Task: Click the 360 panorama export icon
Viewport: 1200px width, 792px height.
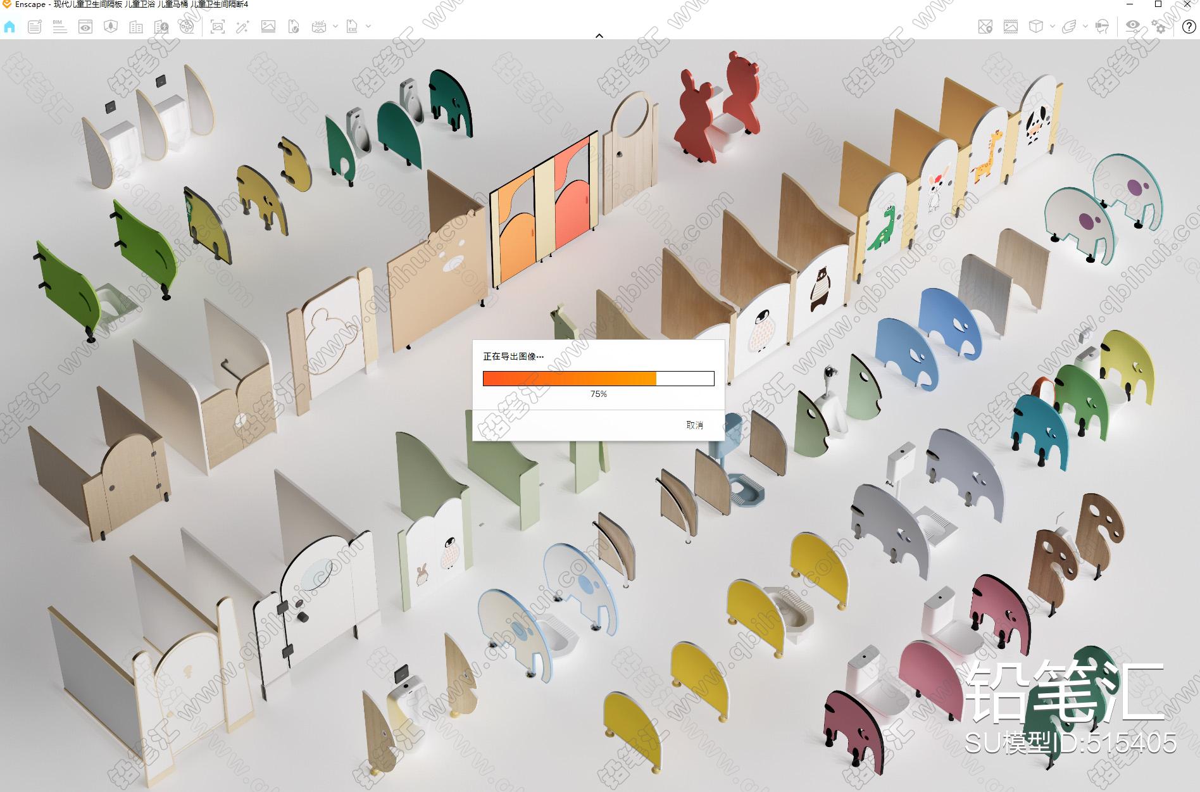Action: coord(320,27)
